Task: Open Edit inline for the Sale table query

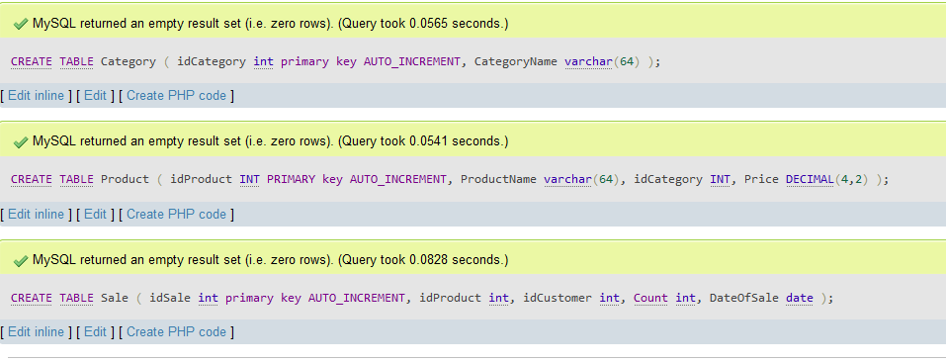Action: (37, 331)
